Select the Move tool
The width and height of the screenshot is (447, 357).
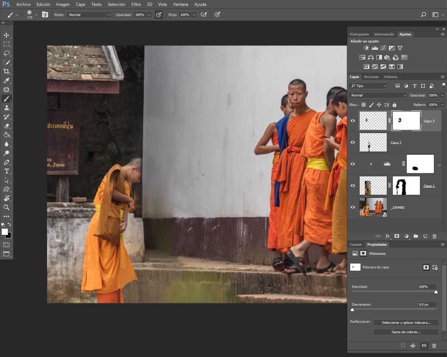[6, 35]
